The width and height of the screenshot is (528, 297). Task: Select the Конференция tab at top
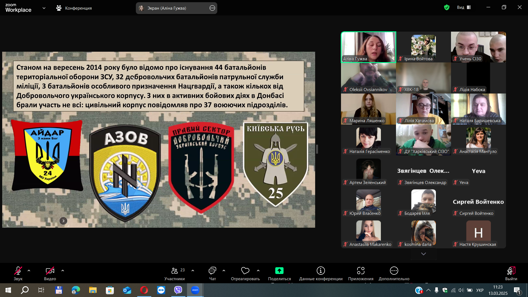(74, 8)
